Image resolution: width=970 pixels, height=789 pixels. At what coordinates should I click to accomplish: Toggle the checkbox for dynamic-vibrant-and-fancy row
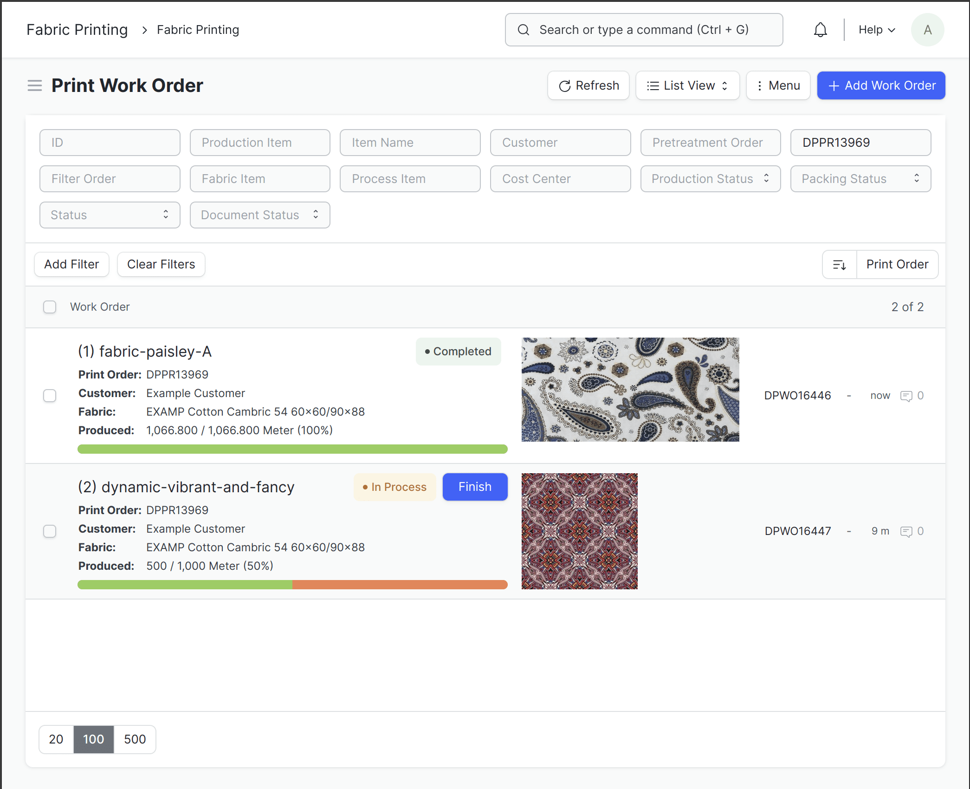pos(50,530)
